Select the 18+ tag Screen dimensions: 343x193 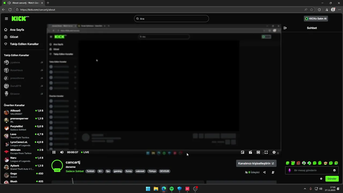[100, 171]
